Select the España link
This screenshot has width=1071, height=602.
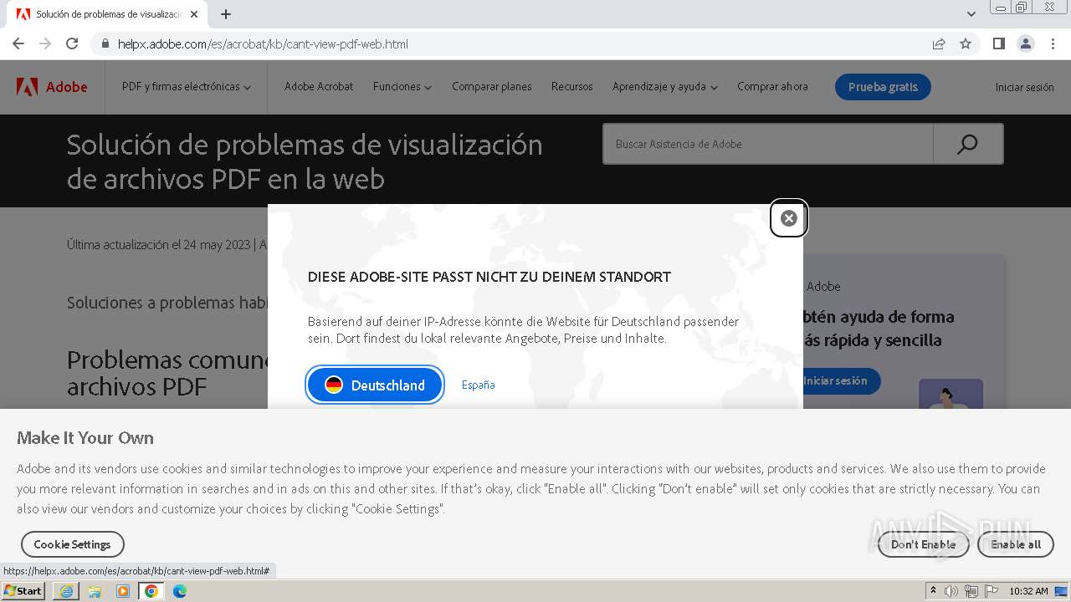pyautogui.click(x=479, y=385)
